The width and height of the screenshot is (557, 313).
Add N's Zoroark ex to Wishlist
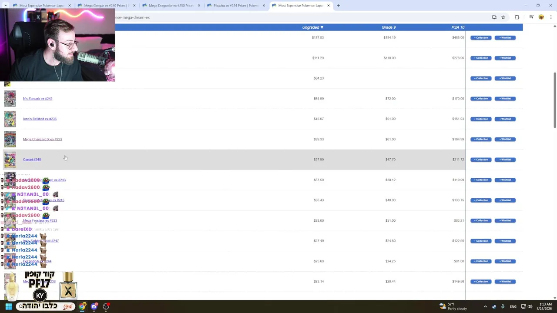pyautogui.click(x=505, y=99)
